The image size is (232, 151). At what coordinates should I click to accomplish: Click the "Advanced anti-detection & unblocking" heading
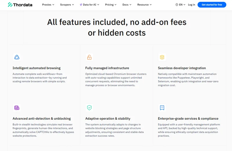tap(41, 118)
